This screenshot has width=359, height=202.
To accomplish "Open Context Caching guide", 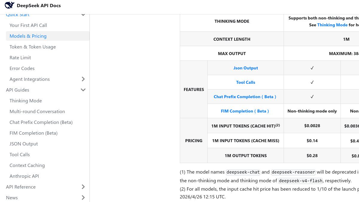I will coord(27,165).
